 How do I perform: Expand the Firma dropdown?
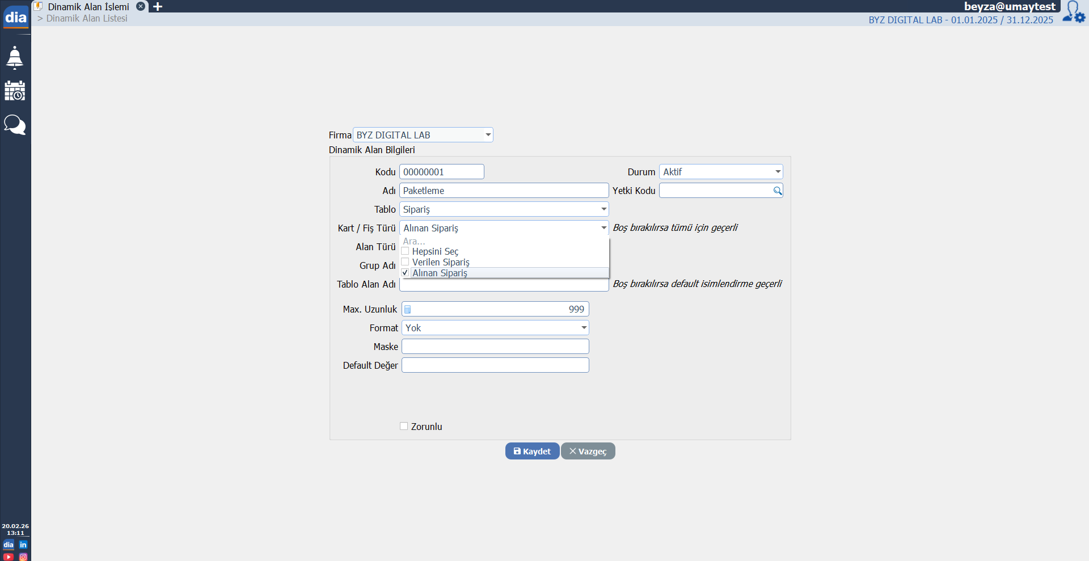[x=488, y=135]
